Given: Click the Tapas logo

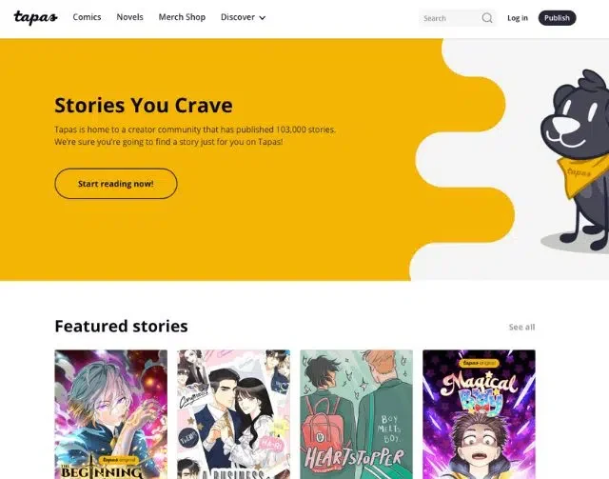Looking at the screenshot, I should point(36,17).
